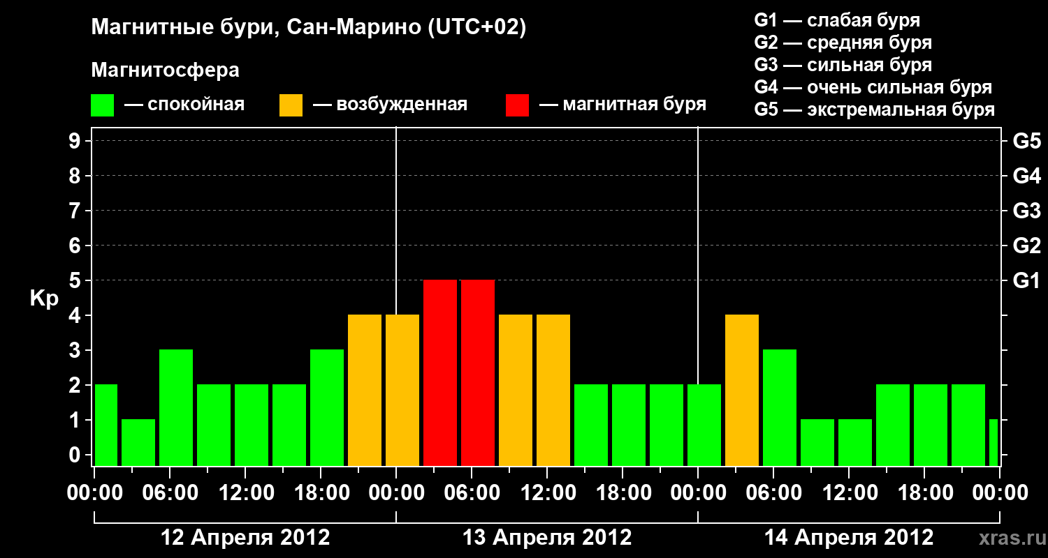Viewport: 1048px width, 558px height.
Task: Click the right-axis 'G5' storm level marker
Action: click(1026, 141)
